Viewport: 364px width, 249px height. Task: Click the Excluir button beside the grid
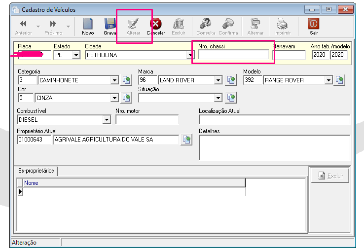330,176
